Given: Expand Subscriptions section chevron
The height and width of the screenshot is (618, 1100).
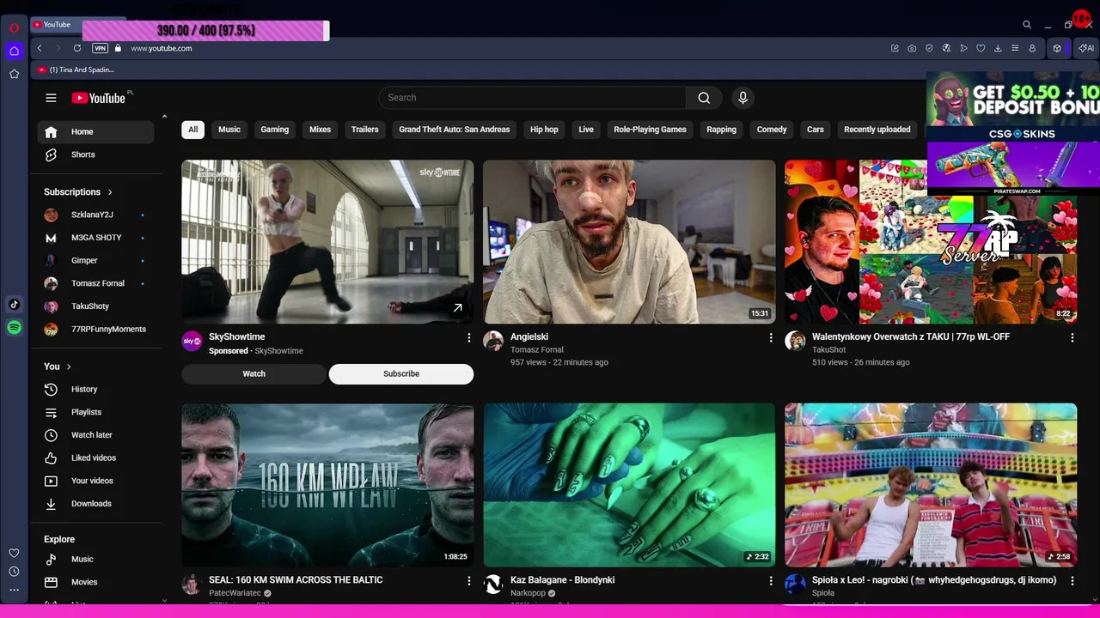Looking at the screenshot, I should [x=110, y=192].
